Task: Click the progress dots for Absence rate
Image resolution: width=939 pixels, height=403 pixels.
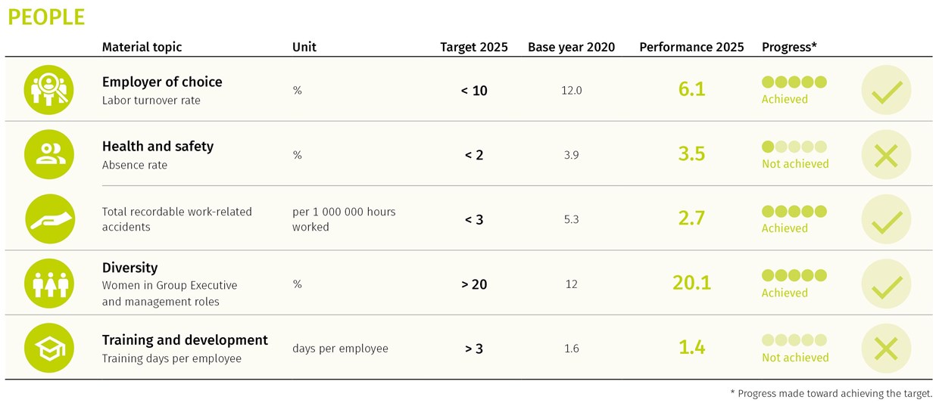Action: pyautogui.click(x=794, y=147)
